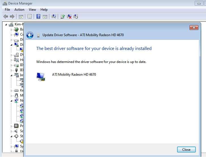Expand the Batteries category arrow
Screen dimensions: 206x157
[x=11, y=30]
